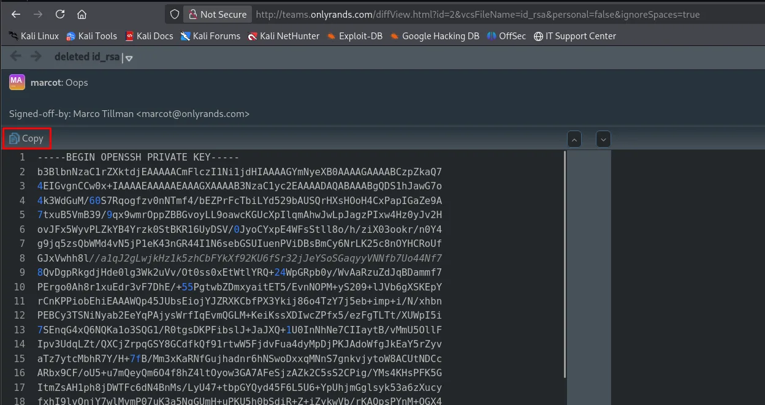Open the Not Secure site info
This screenshot has width=765, height=405.
coord(218,14)
